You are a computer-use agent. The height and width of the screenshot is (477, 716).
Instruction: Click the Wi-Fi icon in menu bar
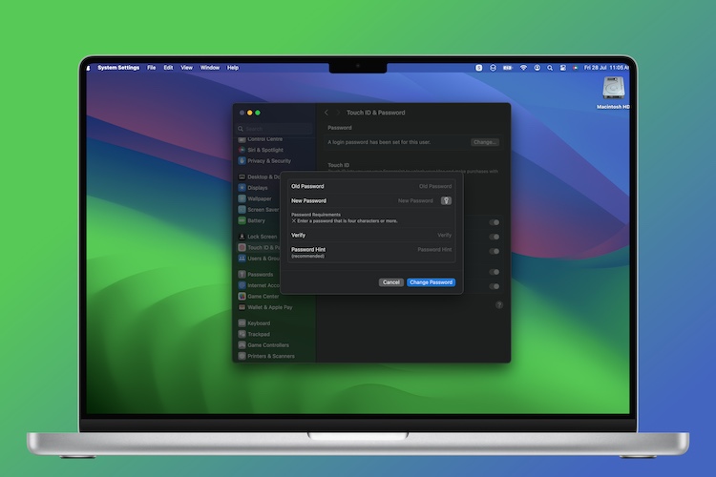pyautogui.click(x=523, y=68)
